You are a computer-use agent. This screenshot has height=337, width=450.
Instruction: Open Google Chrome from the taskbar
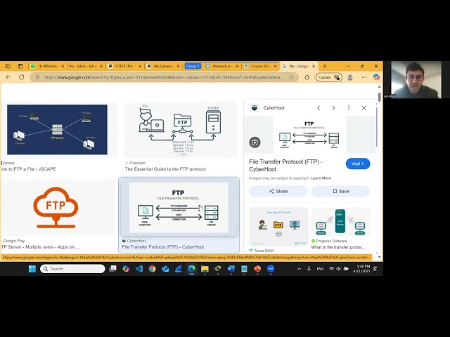pyautogui.click(x=153, y=269)
